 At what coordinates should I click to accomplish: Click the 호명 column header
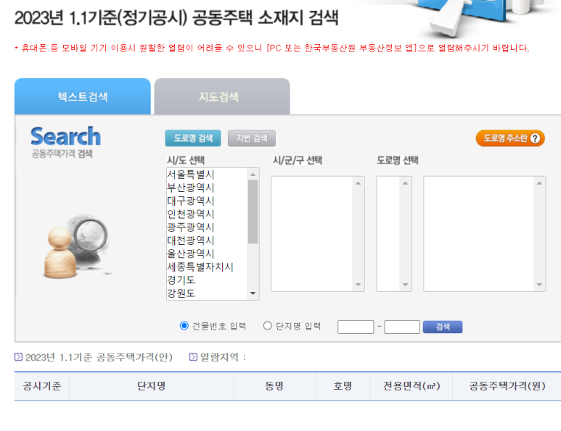point(343,386)
